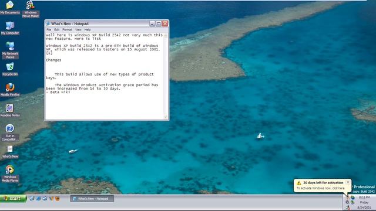Click the line starting 'This build allows use'
Screen dimensions: 376x211
pyautogui.click(x=104, y=74)
